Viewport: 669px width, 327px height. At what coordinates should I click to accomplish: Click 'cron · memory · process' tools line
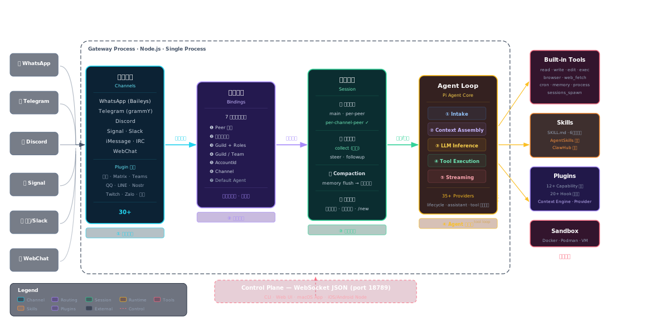[565, 85]
